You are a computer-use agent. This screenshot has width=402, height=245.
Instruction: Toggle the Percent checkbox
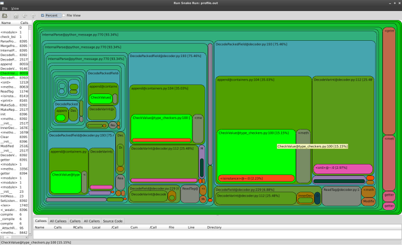click(x=43, y=15)
